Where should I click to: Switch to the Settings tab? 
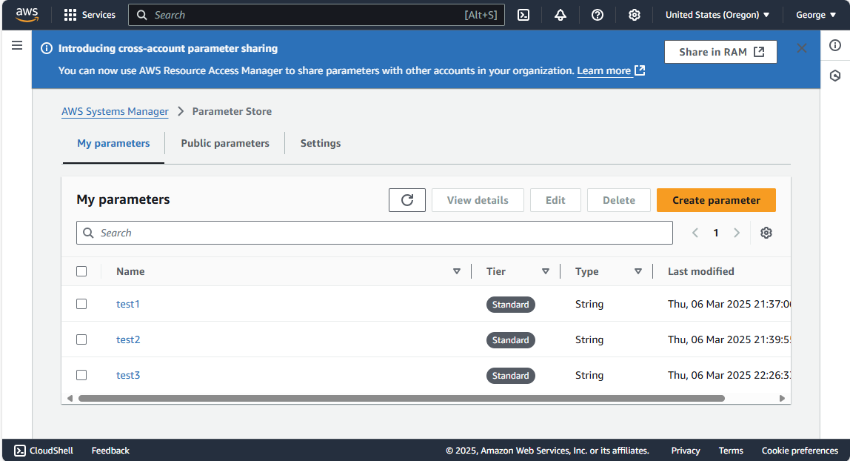[x=321, y=143]
